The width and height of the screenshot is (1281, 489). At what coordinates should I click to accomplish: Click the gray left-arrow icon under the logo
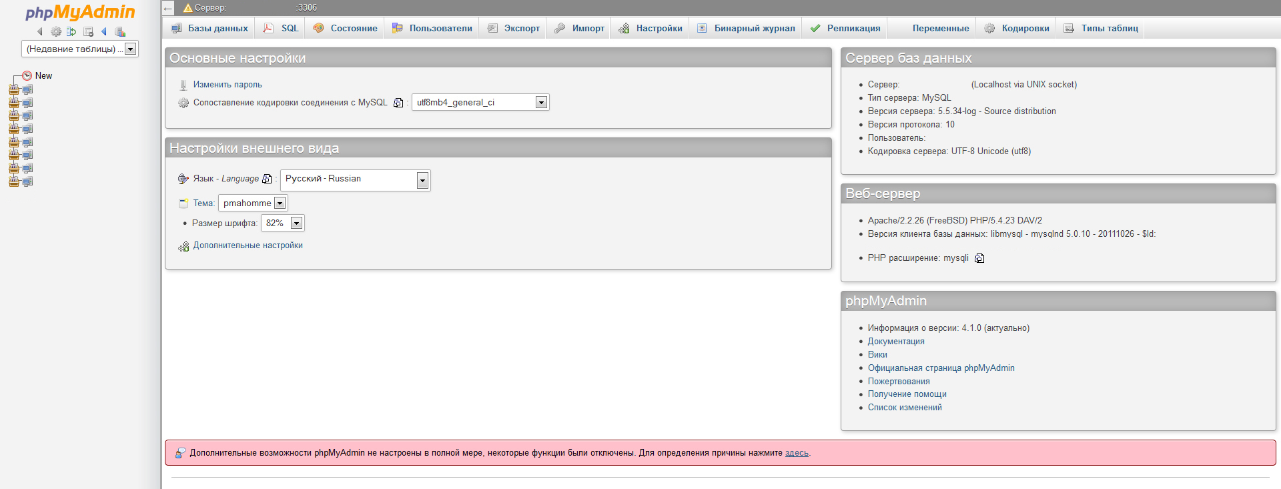pyautogui.click(x=40, y=31)
